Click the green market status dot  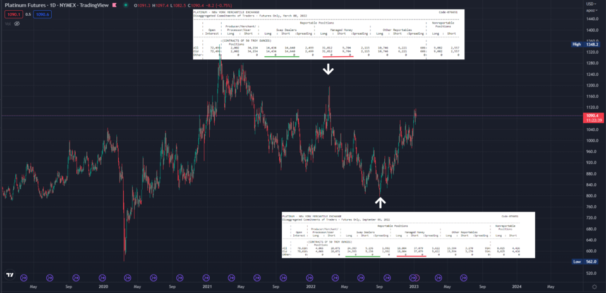coord(126,6)
